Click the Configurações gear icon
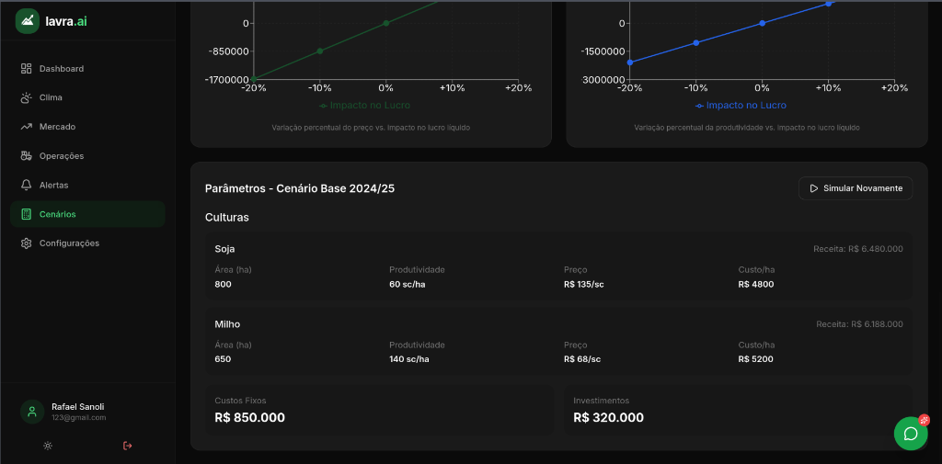The image size is (942, 464). coord(27,243)
